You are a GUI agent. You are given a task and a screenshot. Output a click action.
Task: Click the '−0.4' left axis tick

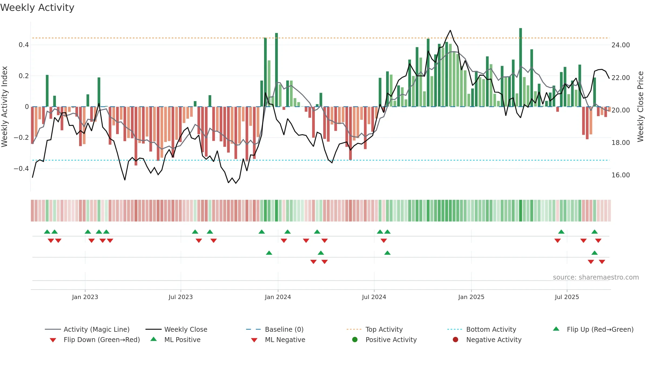pos(21,169)
